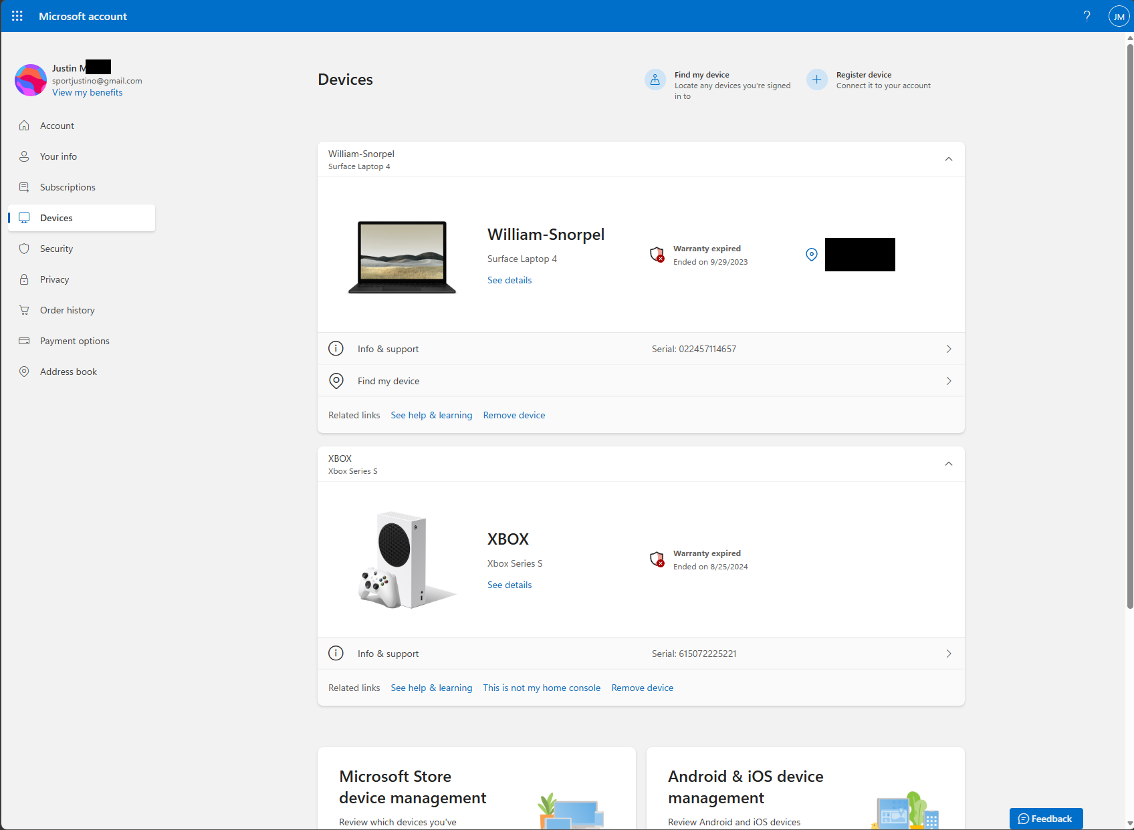Open See details for William-Snorpel

coord(509,280)
